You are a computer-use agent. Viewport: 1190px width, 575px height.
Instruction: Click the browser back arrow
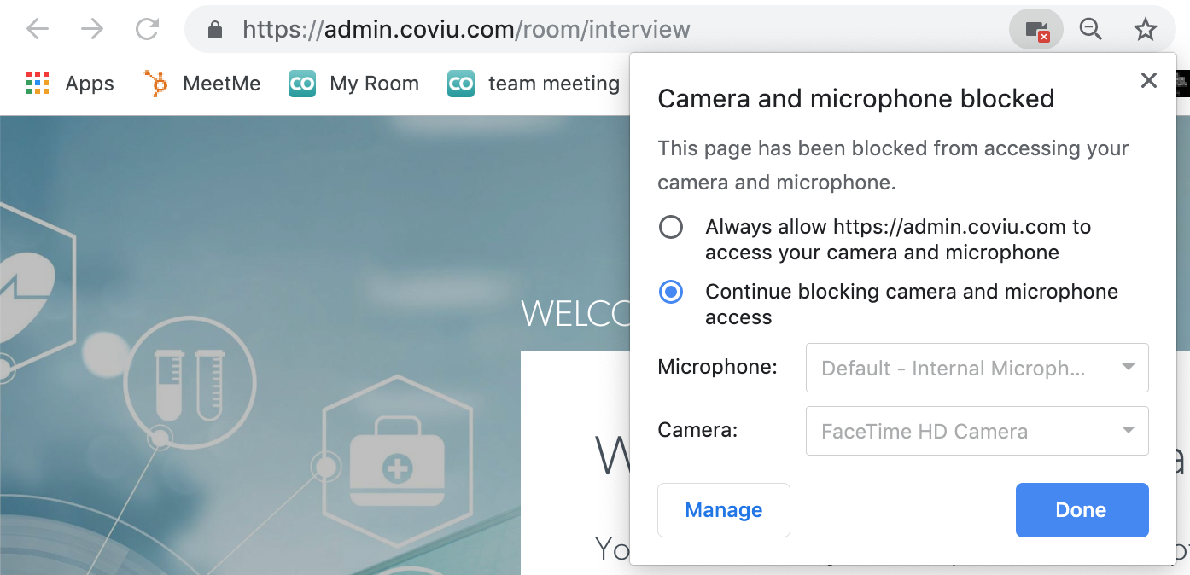38,30
